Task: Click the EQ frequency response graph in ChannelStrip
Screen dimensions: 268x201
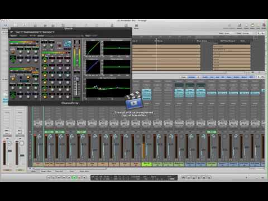Action: [108, 88]
